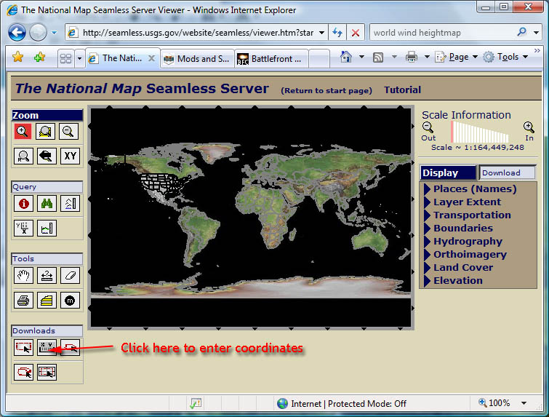Screen dimensions: 549x417
Task: Click Add to Favorites green plus star
Action: pos(39,57)
